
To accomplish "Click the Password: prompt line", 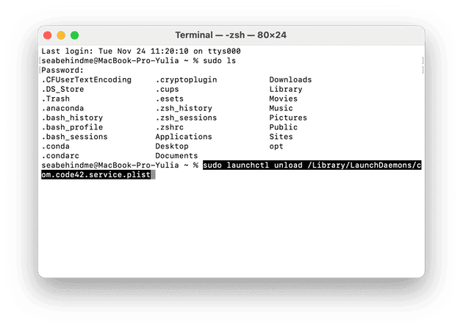I will pos(62,71).
